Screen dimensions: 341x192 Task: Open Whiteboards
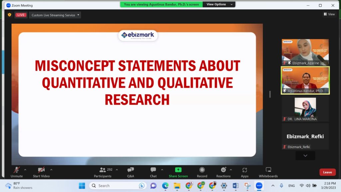pyautogui.click(x=268, y=172)
